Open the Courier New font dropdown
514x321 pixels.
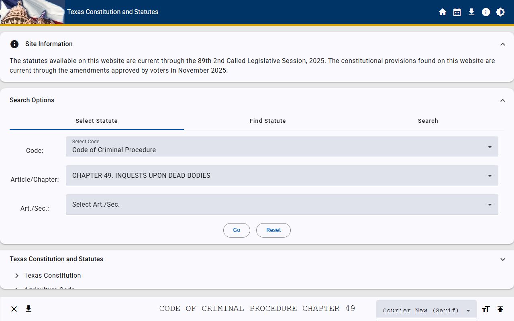[426, 309]
